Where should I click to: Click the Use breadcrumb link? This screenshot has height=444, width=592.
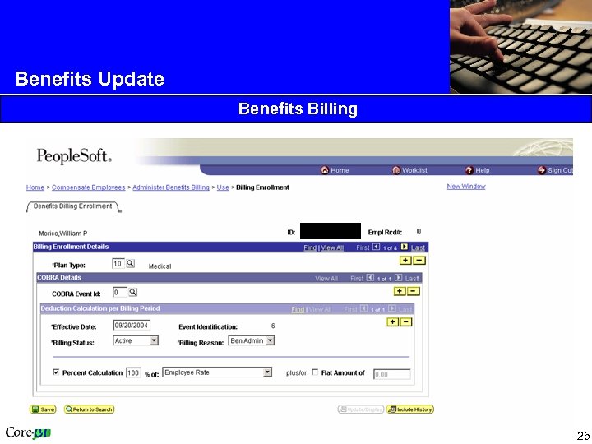click(x=223, y=187)
